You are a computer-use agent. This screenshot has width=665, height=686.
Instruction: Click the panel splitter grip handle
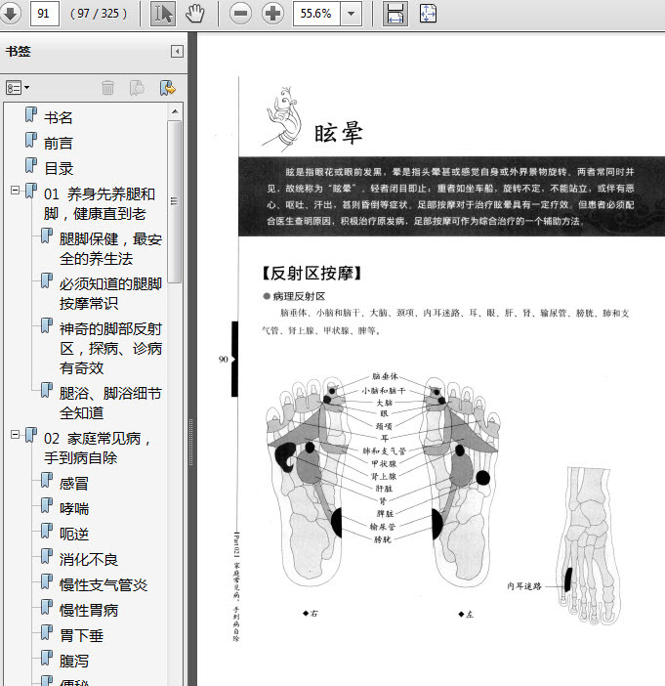point(190,442)
